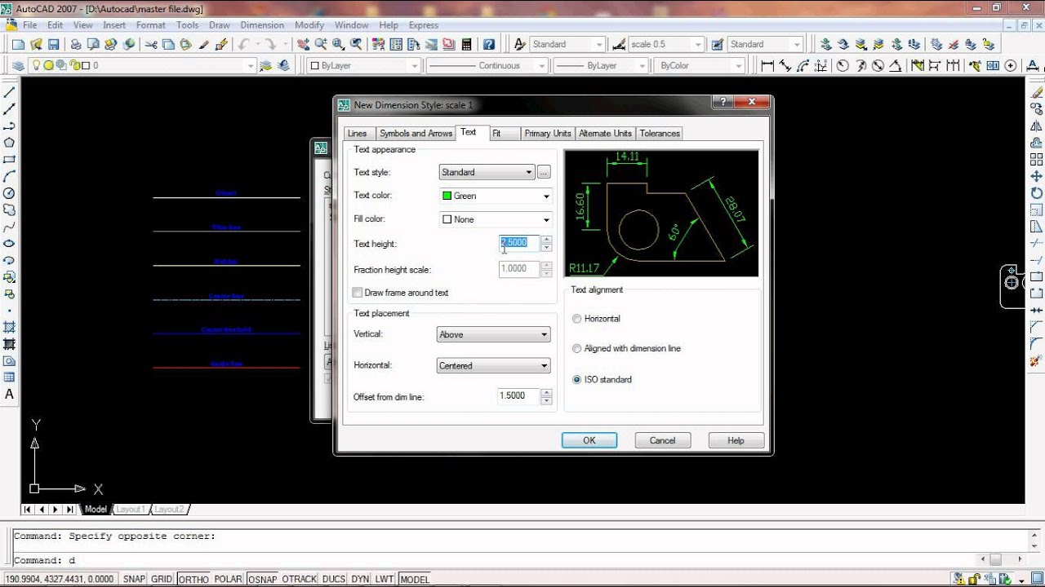
Task: Select the Rectangle draw tool
Action: 10,160
